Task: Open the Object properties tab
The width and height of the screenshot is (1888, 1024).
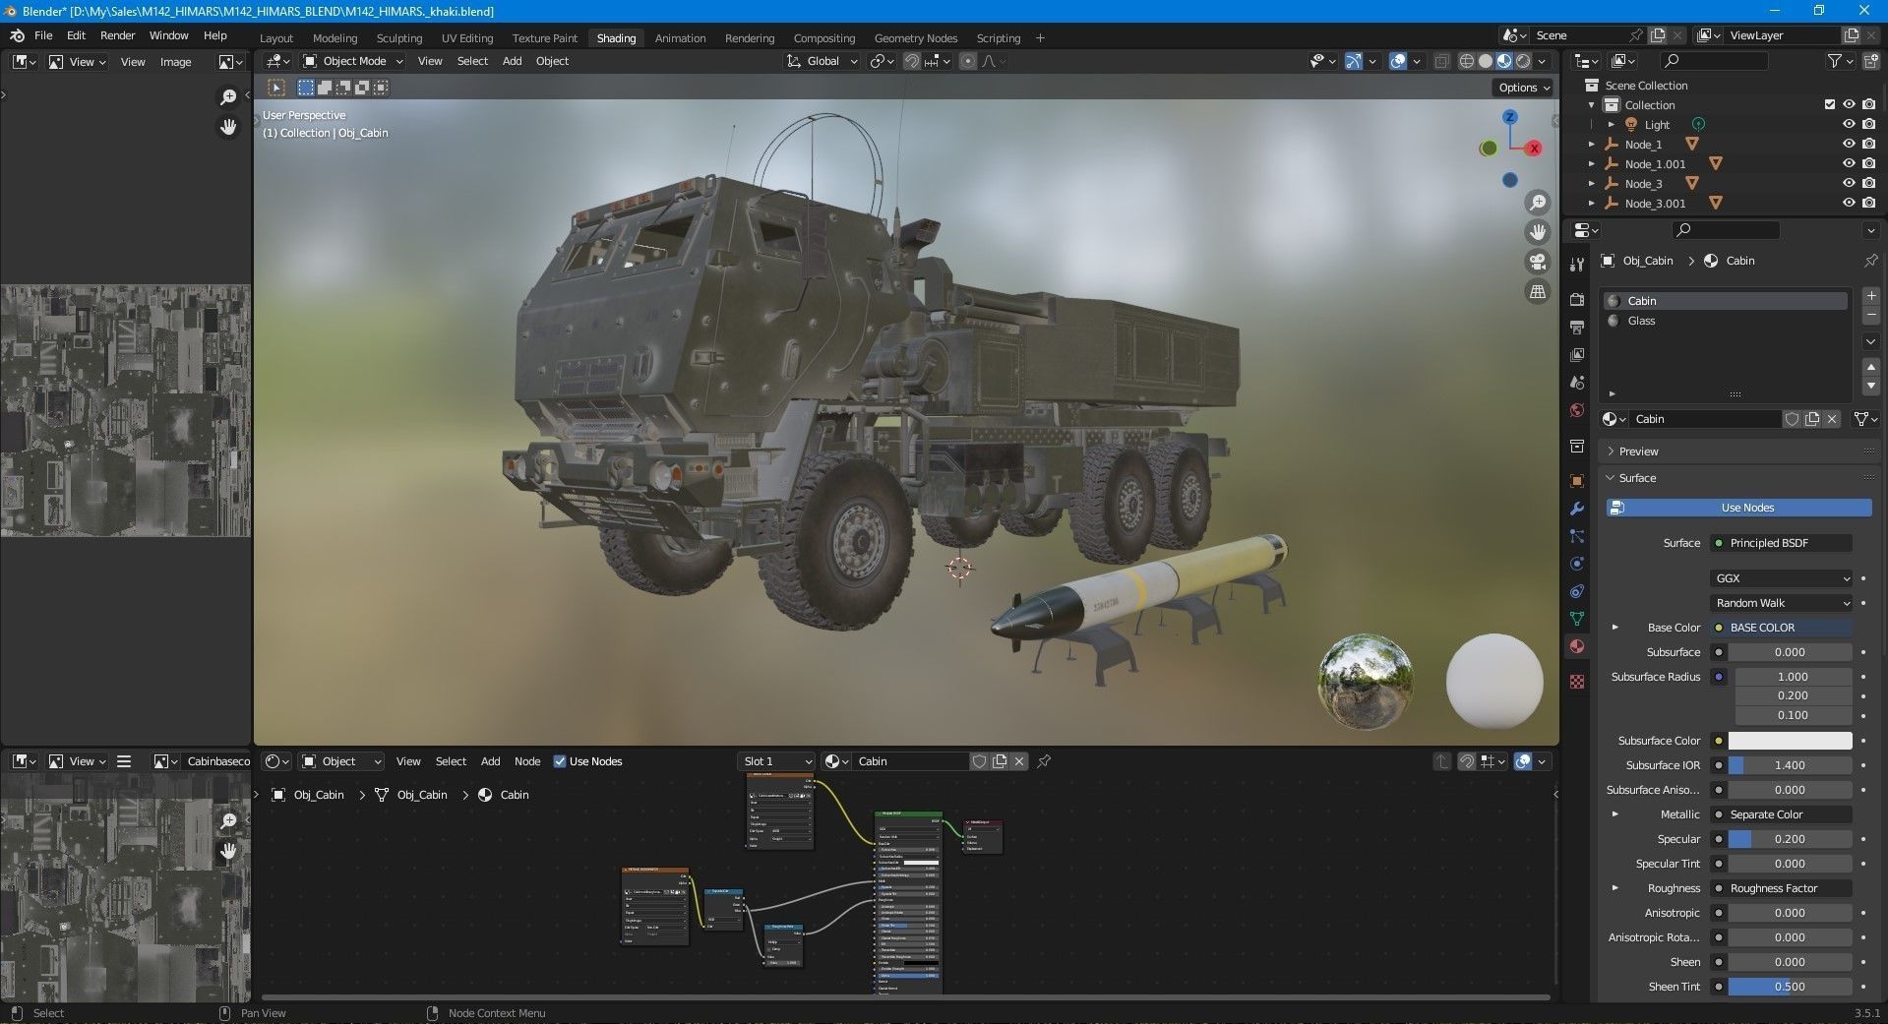Action: (x=1577, y=481)
